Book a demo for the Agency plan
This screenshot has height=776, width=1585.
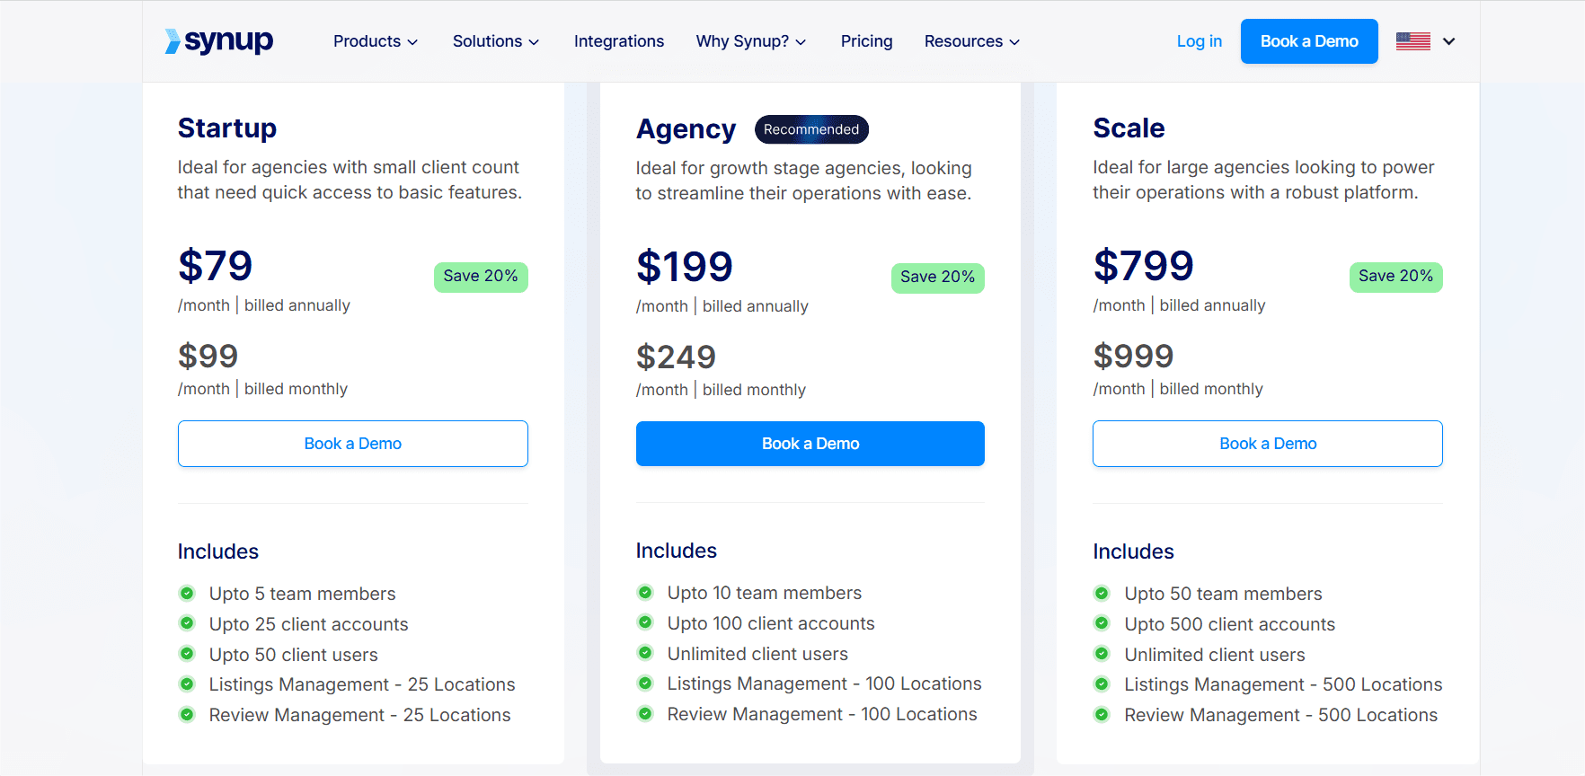810,444
